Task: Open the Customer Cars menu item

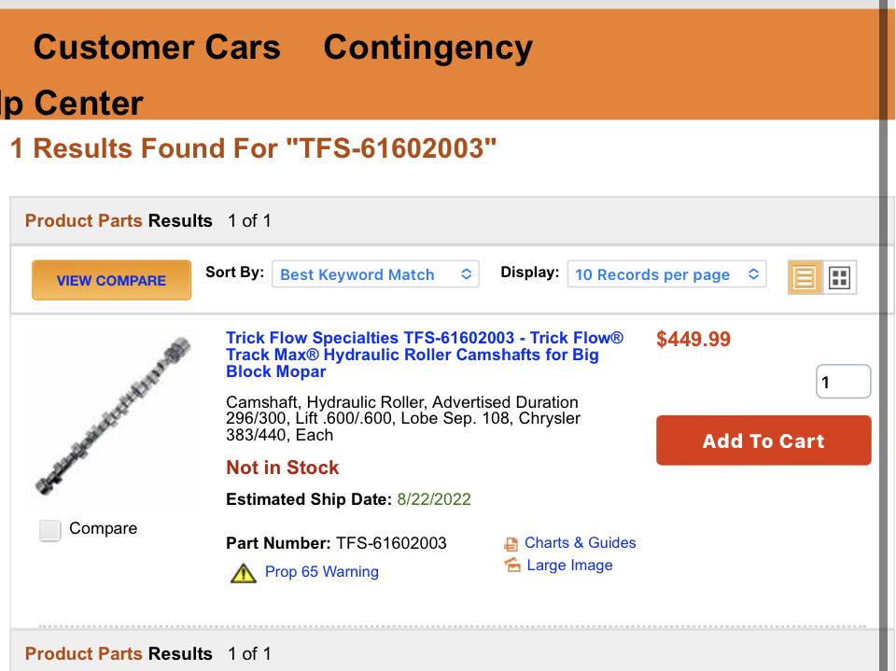Action: [156, 47]
